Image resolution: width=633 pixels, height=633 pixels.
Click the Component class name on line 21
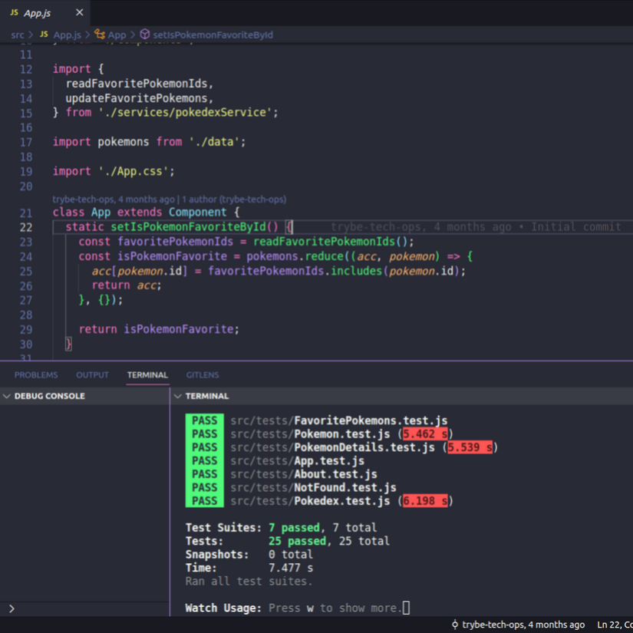198,213
